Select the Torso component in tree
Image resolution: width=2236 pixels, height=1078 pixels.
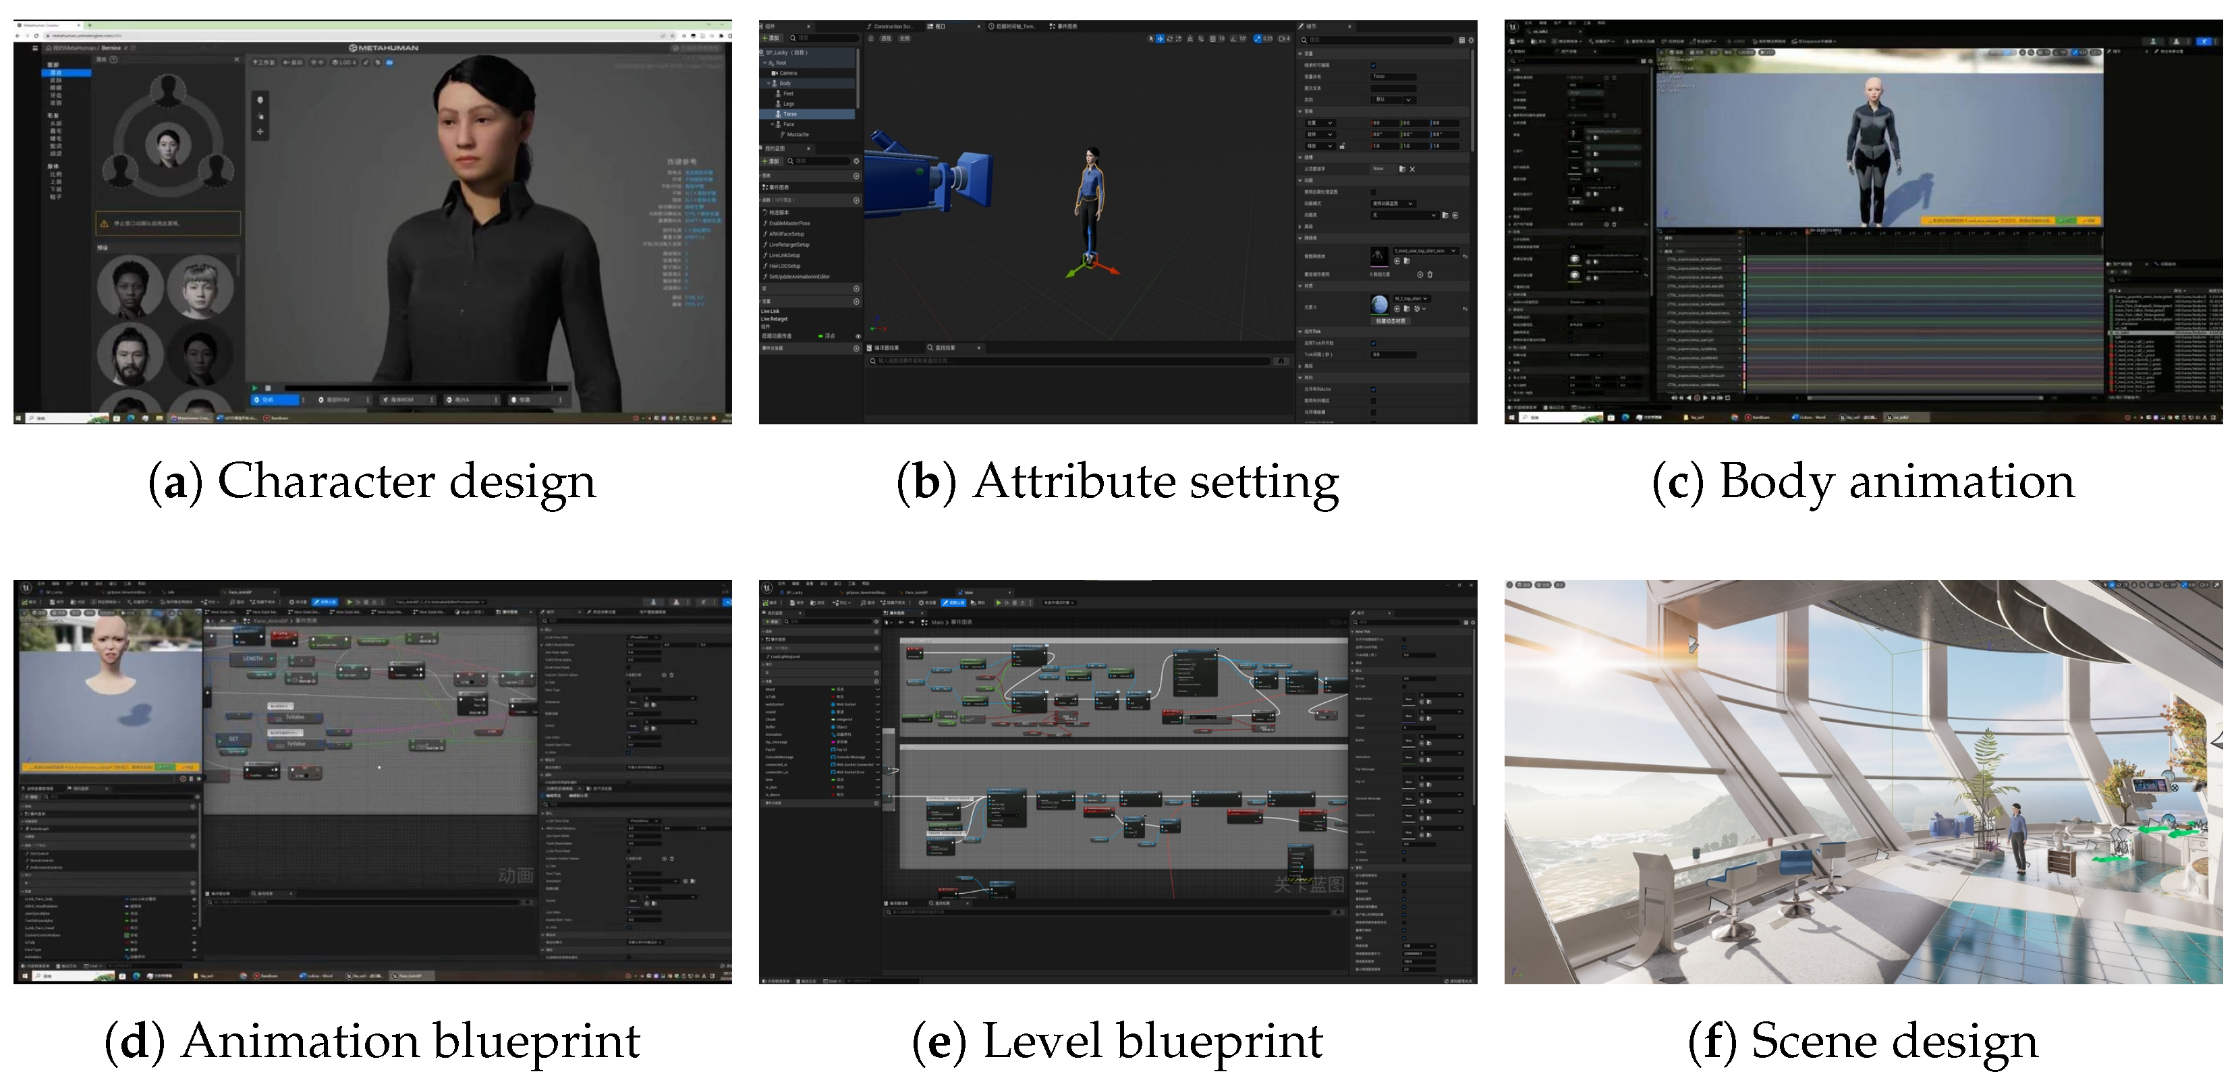tap(789, 114)
